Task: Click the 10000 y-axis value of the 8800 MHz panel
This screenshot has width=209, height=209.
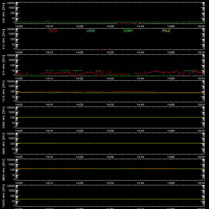Action: tap(11, 160)
